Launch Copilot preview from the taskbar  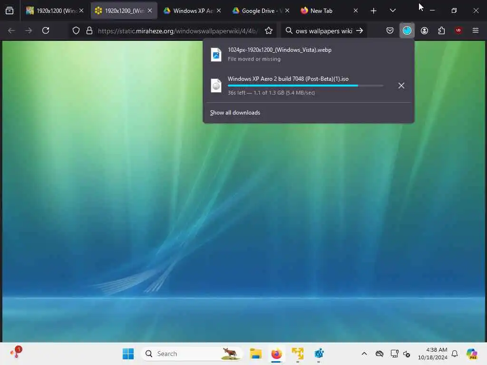(x=472, y=354)
